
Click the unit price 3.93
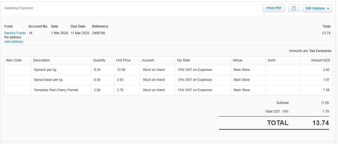[120, 80]
